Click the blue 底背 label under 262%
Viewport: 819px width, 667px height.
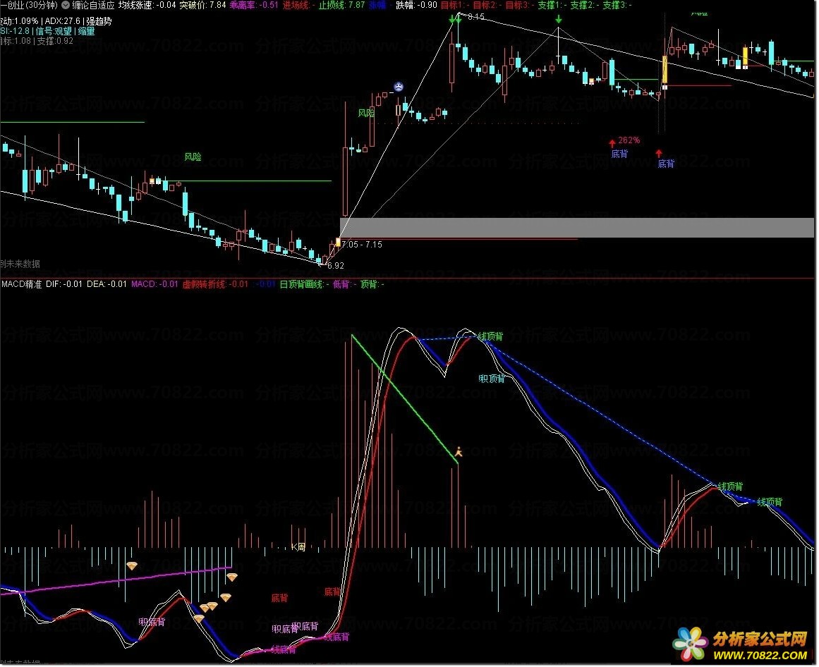pos(619,154)
